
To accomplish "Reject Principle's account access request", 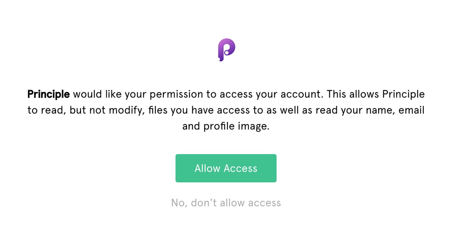I will pos(226,202).
